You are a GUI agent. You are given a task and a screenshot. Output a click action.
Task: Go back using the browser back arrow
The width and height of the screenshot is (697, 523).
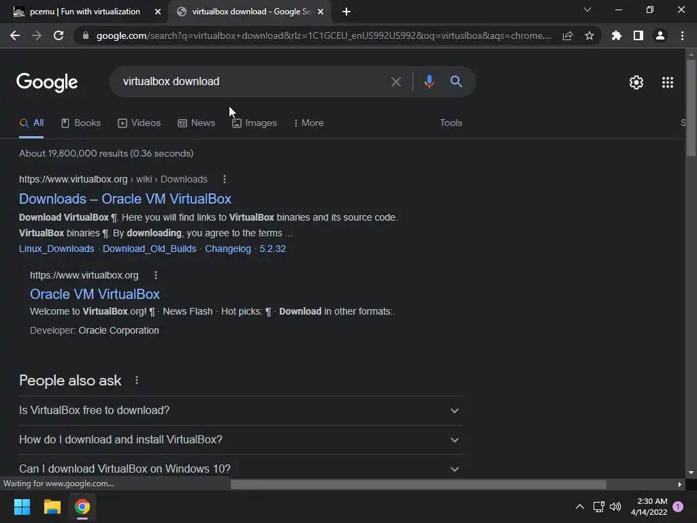15,35
